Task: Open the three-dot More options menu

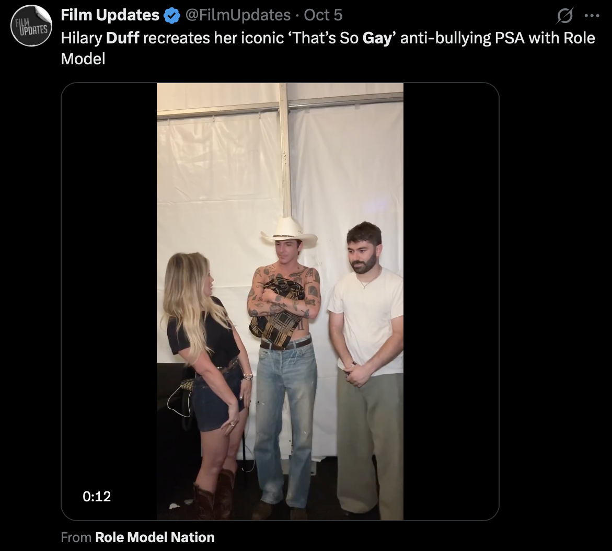Action: point(592,16)
